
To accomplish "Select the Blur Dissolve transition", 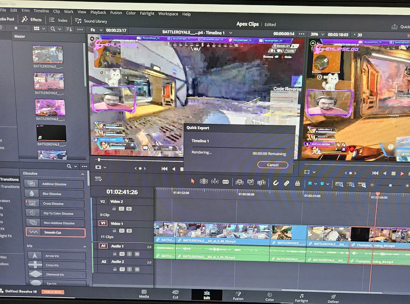I will [x=54, y=194].
